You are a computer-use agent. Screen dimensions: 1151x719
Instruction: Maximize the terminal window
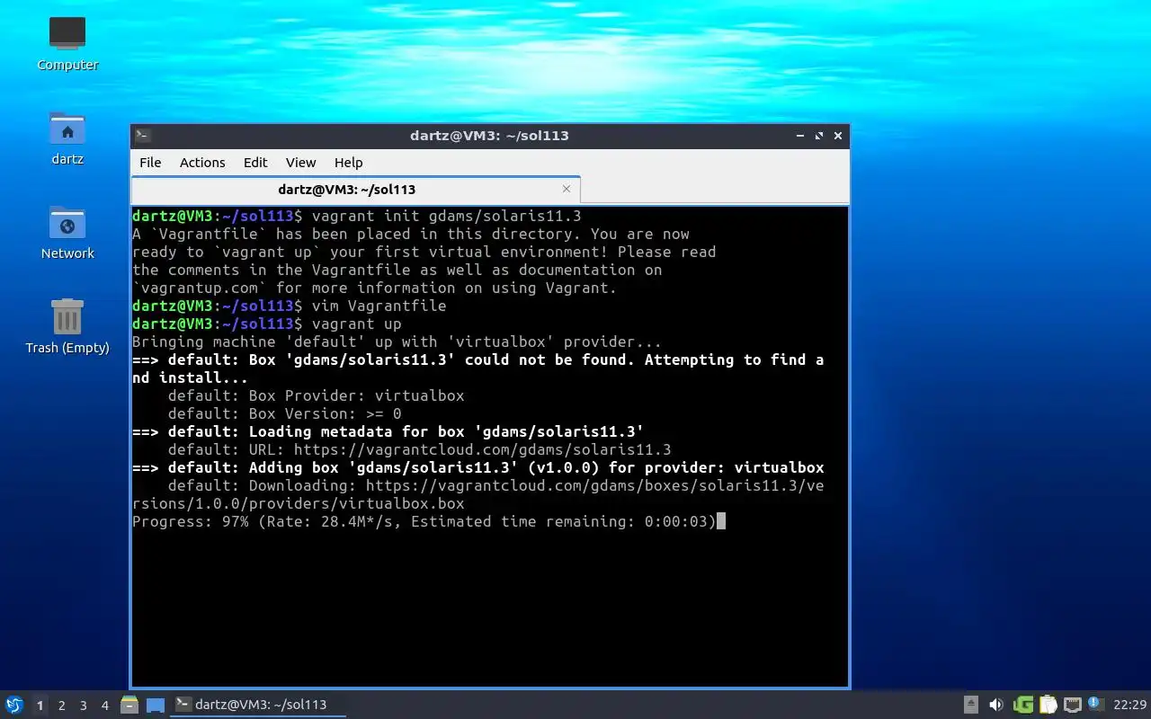pyautogui.click(x=819, y=136)
